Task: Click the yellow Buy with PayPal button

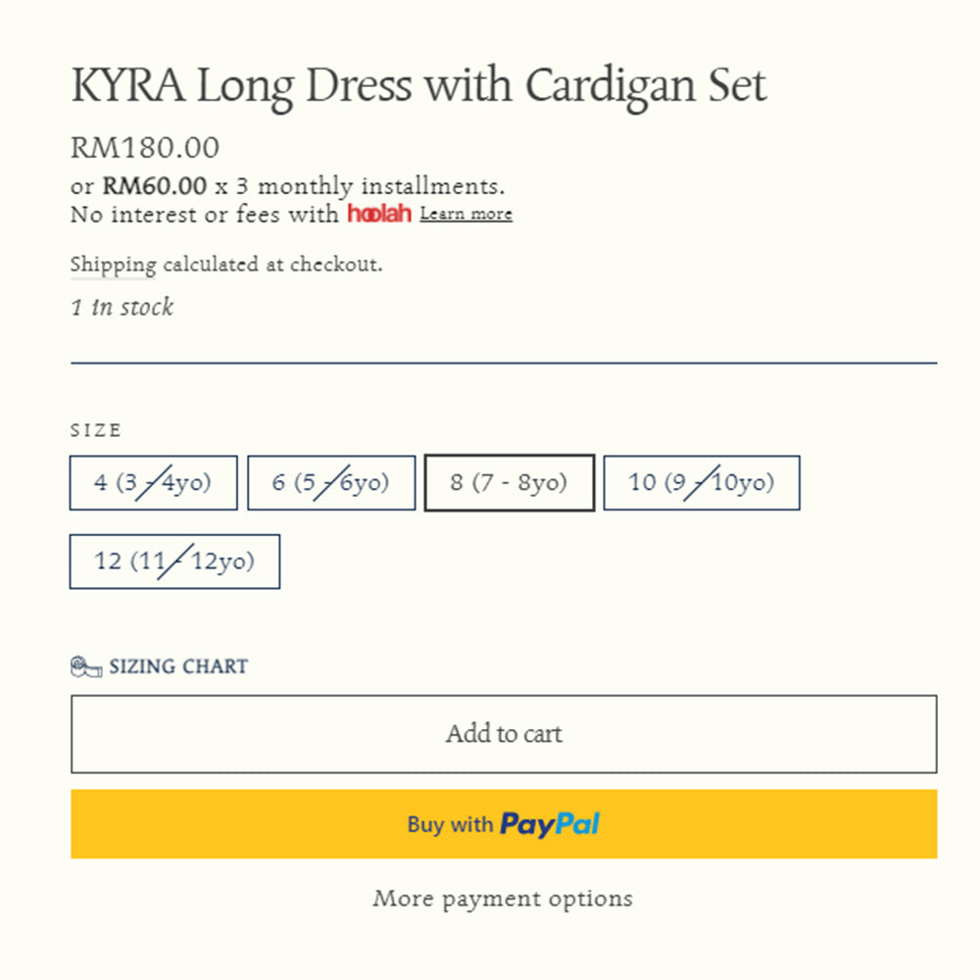Action: 504,824
